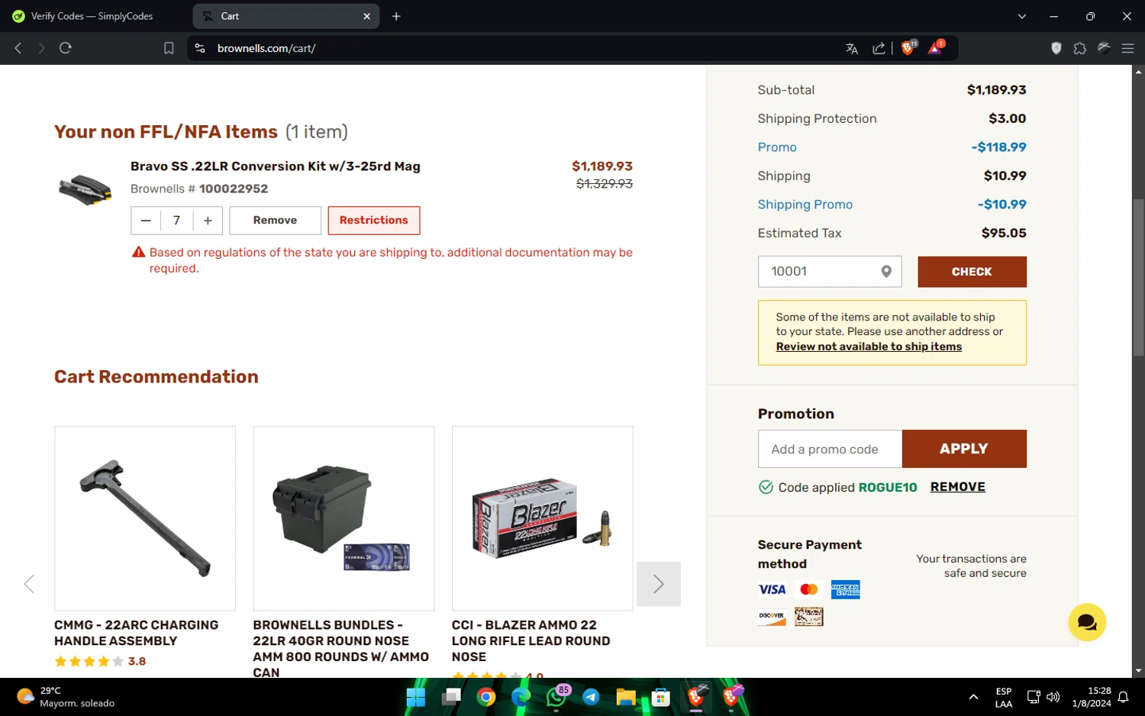Show hidden system tray icons
This screenshot has height=716, width=1145.
click(973, 697)
